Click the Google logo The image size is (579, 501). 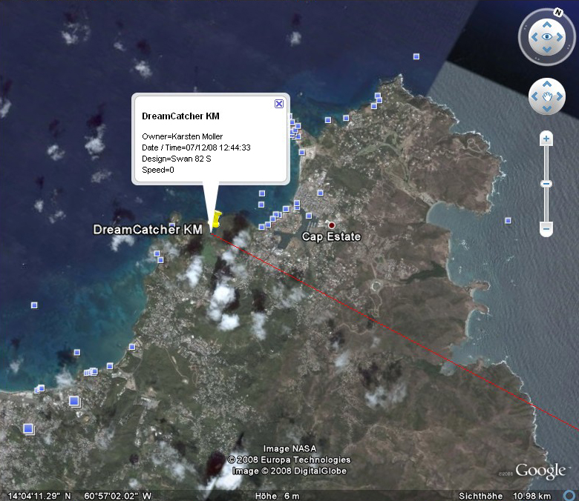(540, 471)
